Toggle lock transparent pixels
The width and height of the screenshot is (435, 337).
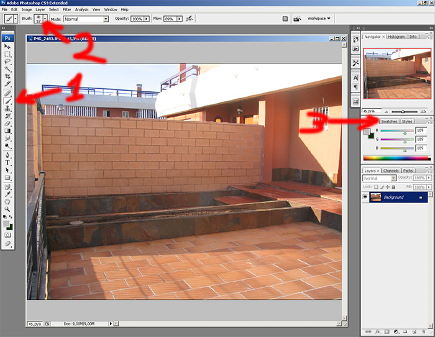(376, 187)
